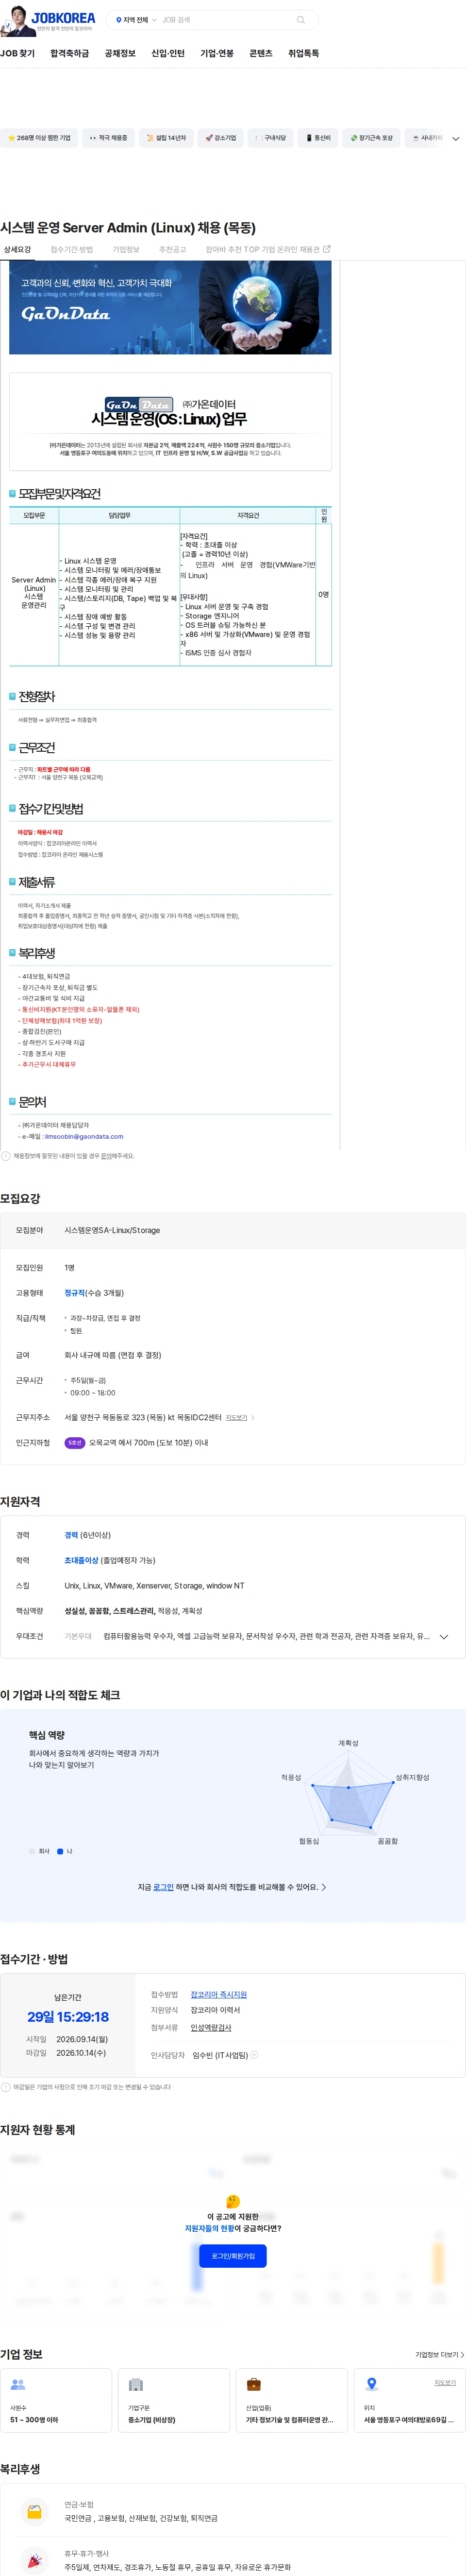This screenshot has height=2576, width=466.
Task: Open the 기업·연봉 menu
Action: click(x=216, y=53)
